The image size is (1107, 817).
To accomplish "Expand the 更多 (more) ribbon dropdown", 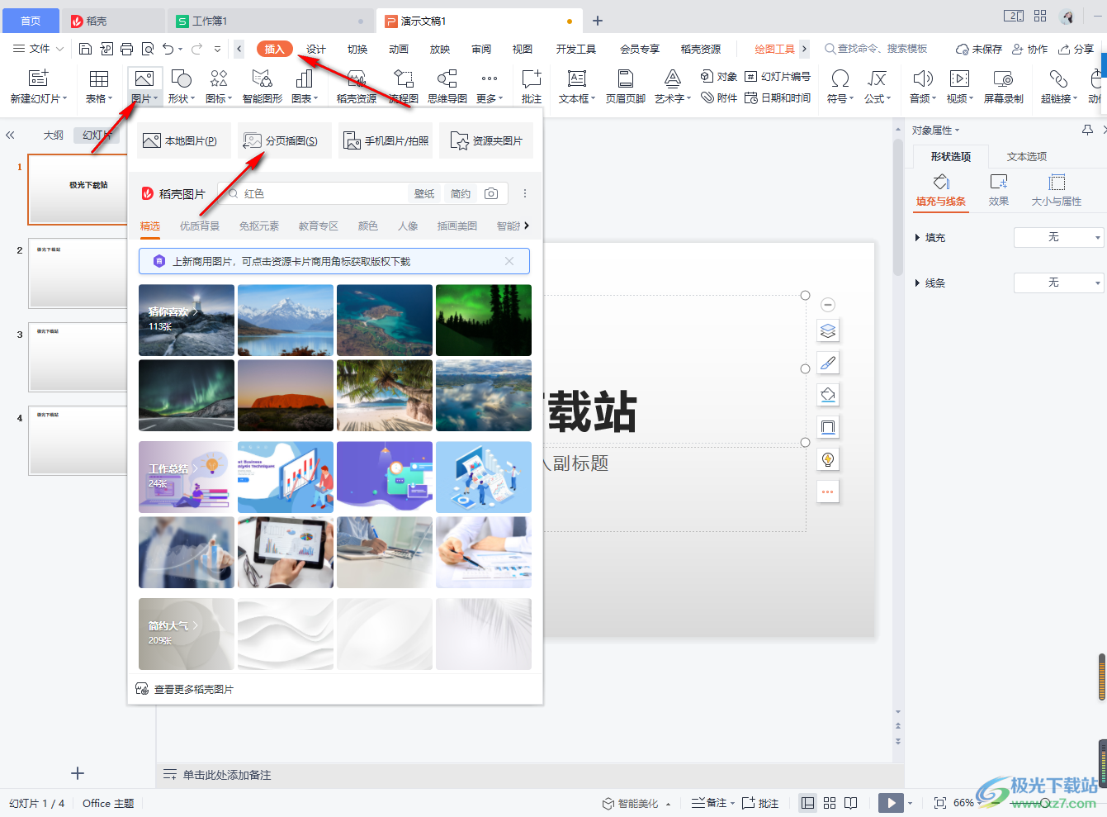I will point(490,86).
